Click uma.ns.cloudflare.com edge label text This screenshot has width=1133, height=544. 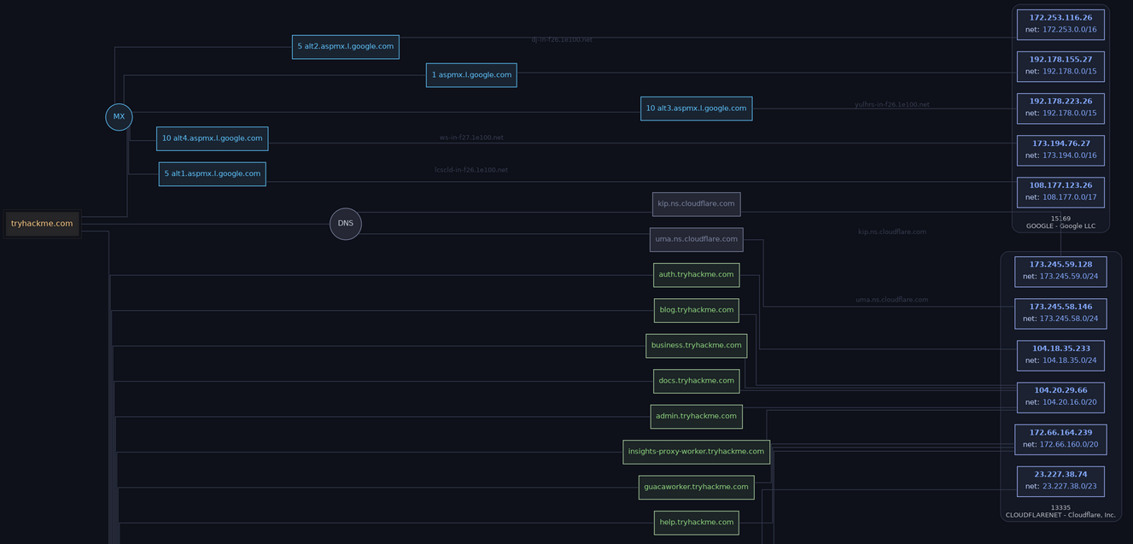tap(892, 300)
